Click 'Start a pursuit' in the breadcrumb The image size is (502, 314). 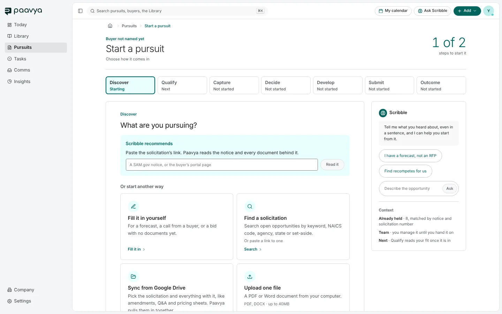[x=158, y=26]
